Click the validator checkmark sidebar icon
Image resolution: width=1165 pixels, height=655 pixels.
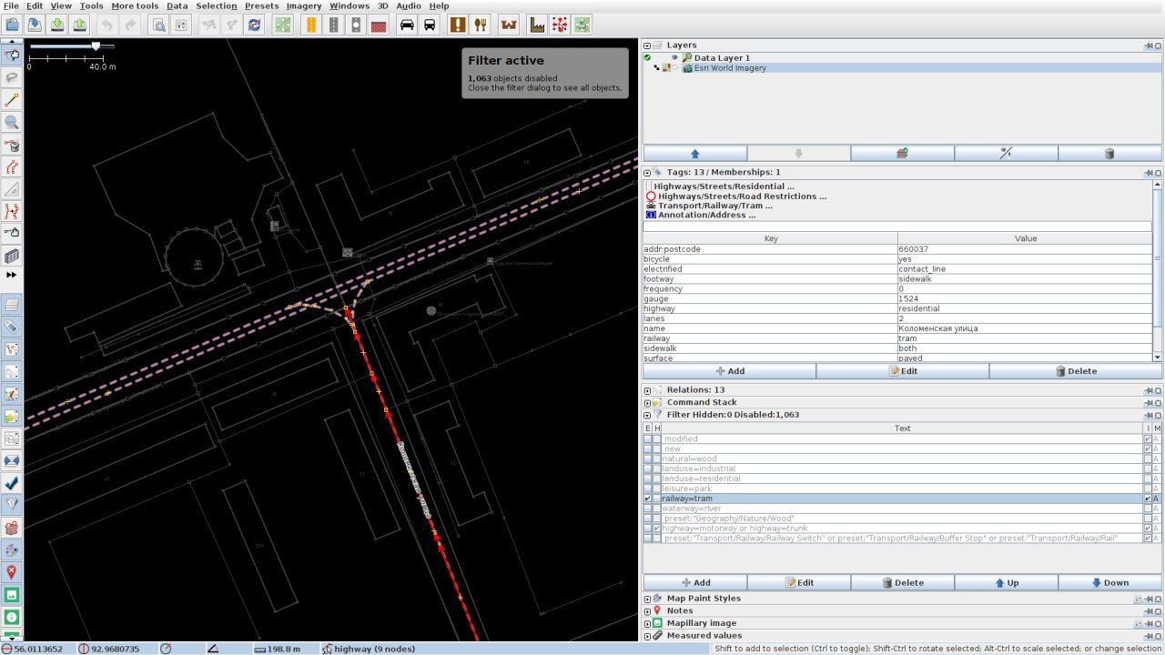(12, 483)
